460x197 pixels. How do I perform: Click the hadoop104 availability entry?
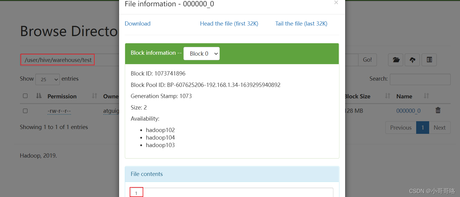(x=160, y=137)
